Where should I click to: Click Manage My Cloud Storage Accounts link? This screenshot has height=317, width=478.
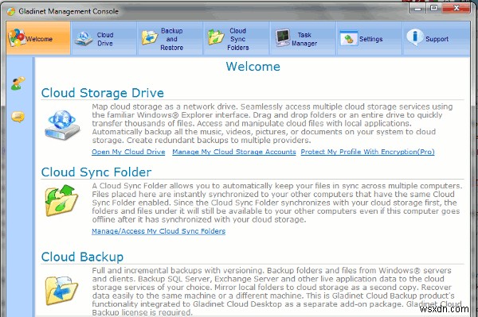tap(234, 152)
